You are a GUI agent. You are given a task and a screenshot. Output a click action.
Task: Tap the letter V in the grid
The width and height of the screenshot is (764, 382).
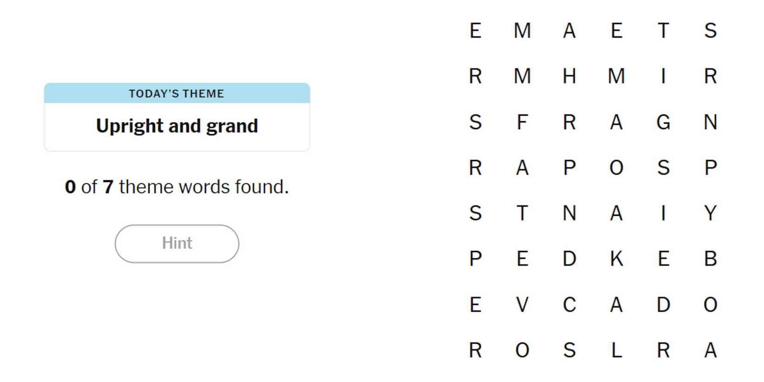click(x=522, y=305)
